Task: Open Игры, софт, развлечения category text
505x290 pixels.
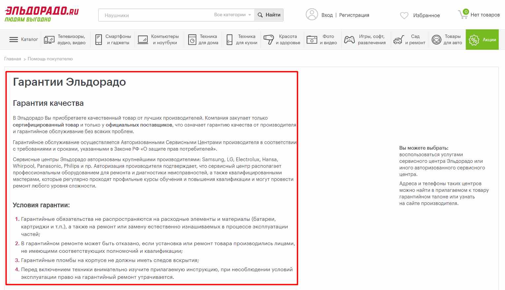Action: [371, 40]
